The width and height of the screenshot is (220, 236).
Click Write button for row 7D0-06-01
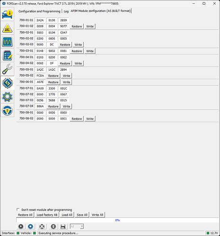(x=66, y=82)
